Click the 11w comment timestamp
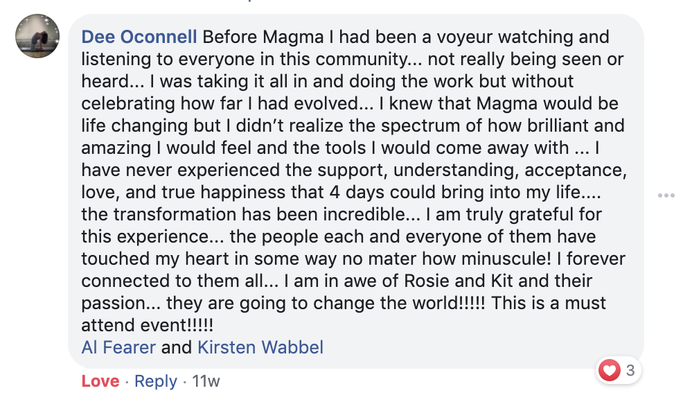The width and height of the screenshot is (683, 402). point(206,381)
